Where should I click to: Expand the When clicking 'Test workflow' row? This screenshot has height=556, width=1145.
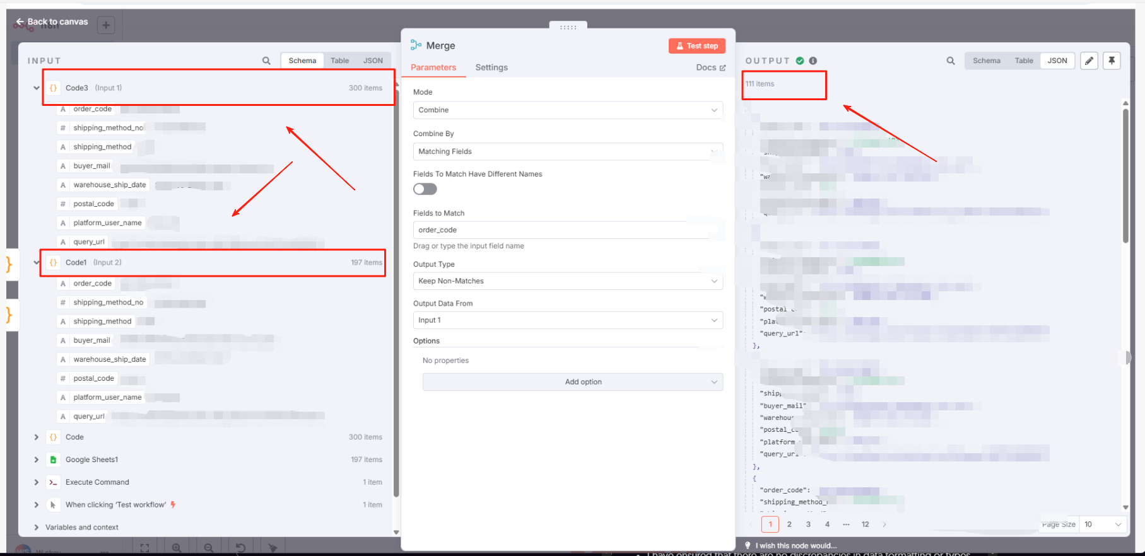[x=37, y=505]
